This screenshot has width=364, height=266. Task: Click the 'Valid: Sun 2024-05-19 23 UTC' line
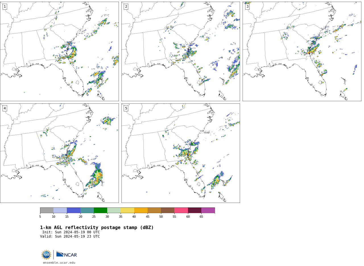pyautogui.click(x=70, y=236)
